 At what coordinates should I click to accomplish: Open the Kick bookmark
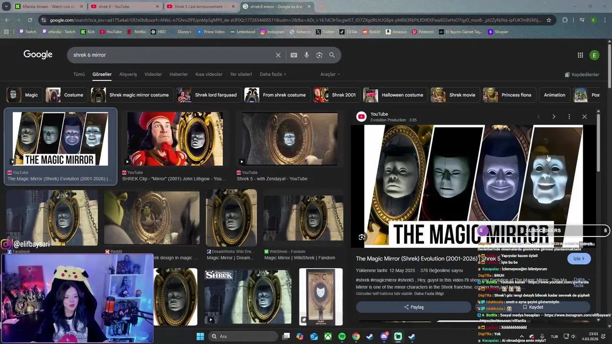tap(87, 32)
